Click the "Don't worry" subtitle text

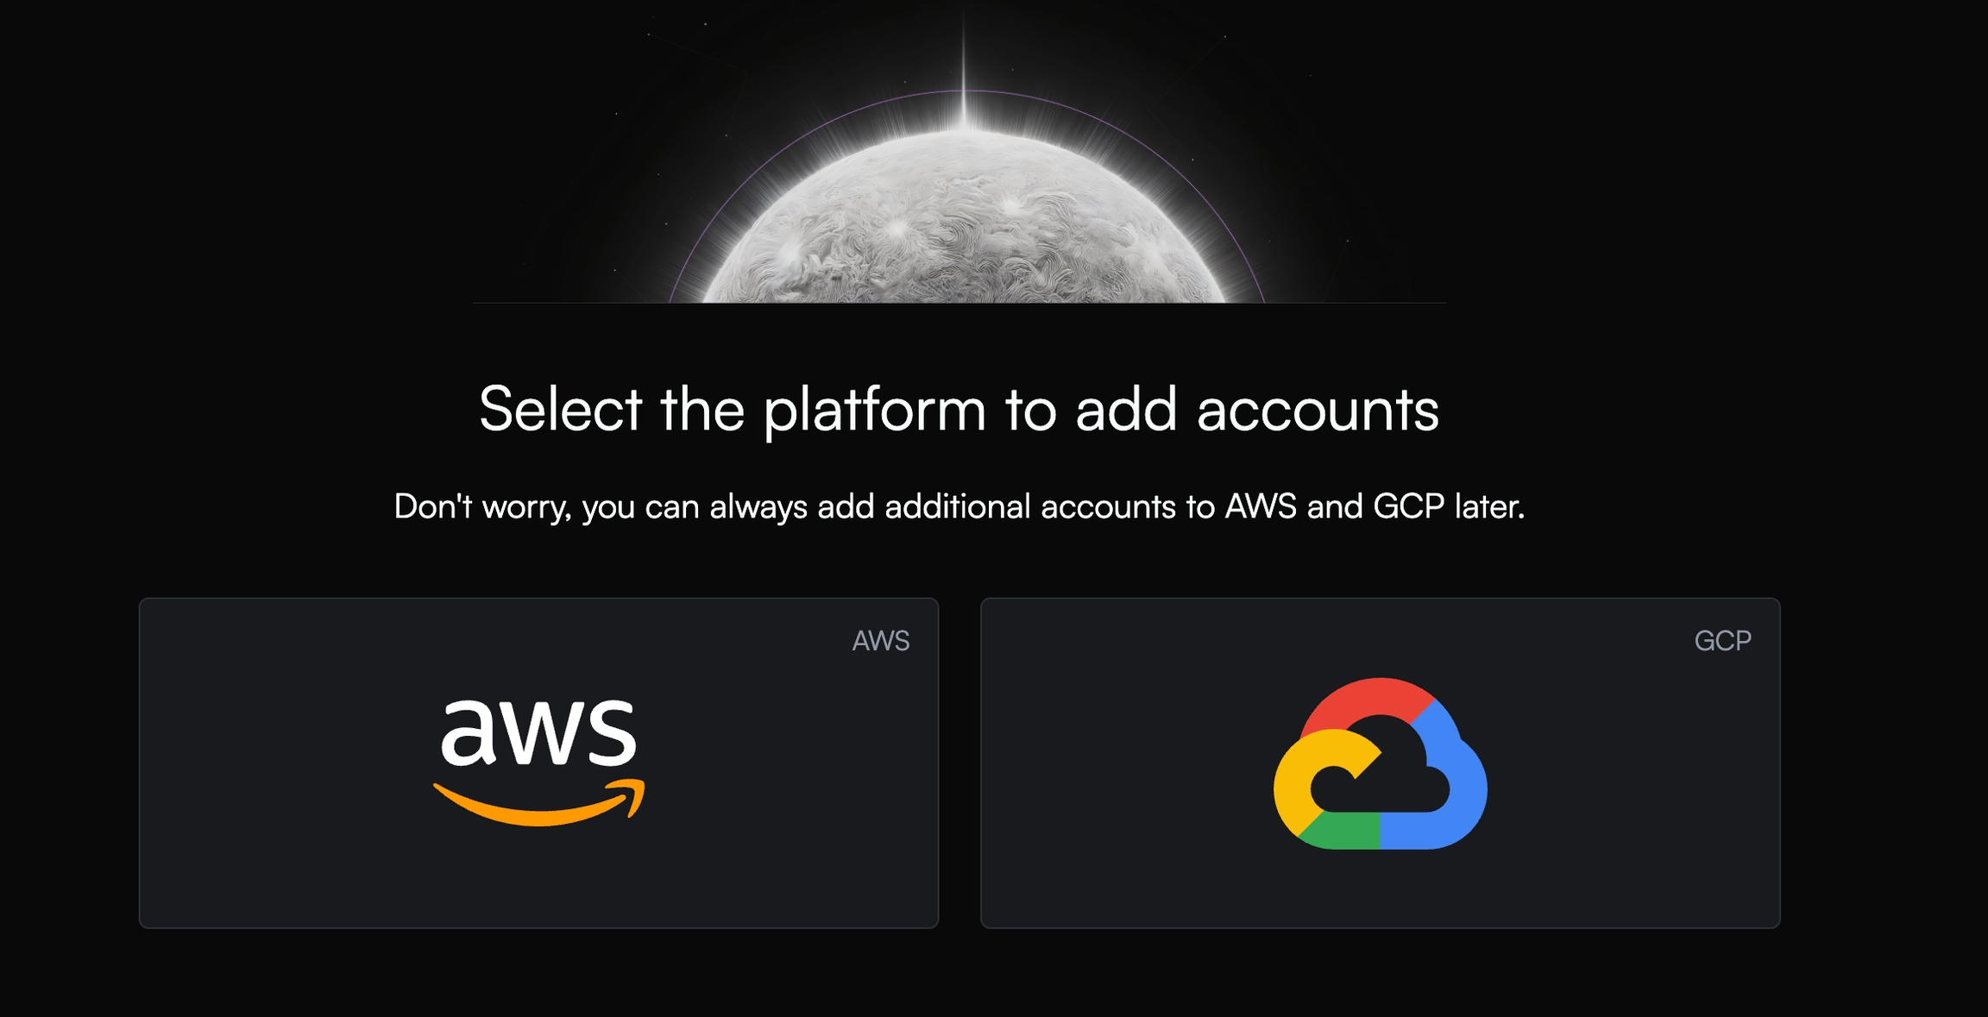pos(959,506)
